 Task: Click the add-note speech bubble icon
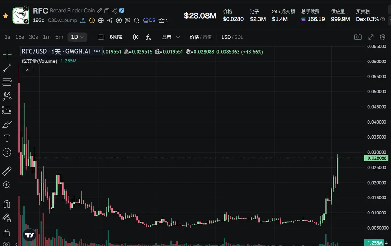pyautogui.click(x=128, y=20)
